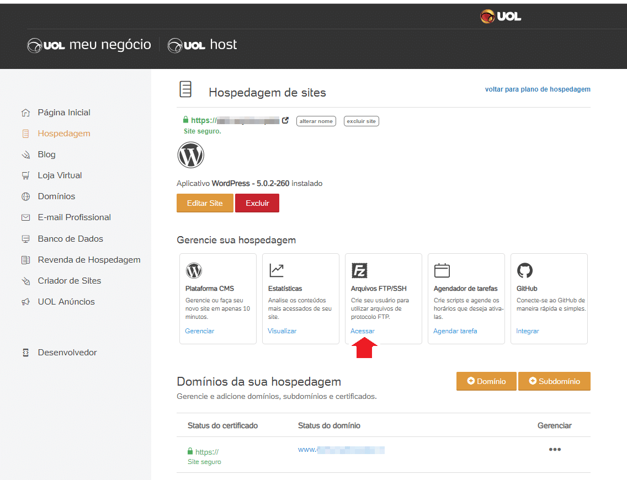Click the Plataforma CMS WordPress icon
Screen dimensions: 627x480
coord(194,270)
